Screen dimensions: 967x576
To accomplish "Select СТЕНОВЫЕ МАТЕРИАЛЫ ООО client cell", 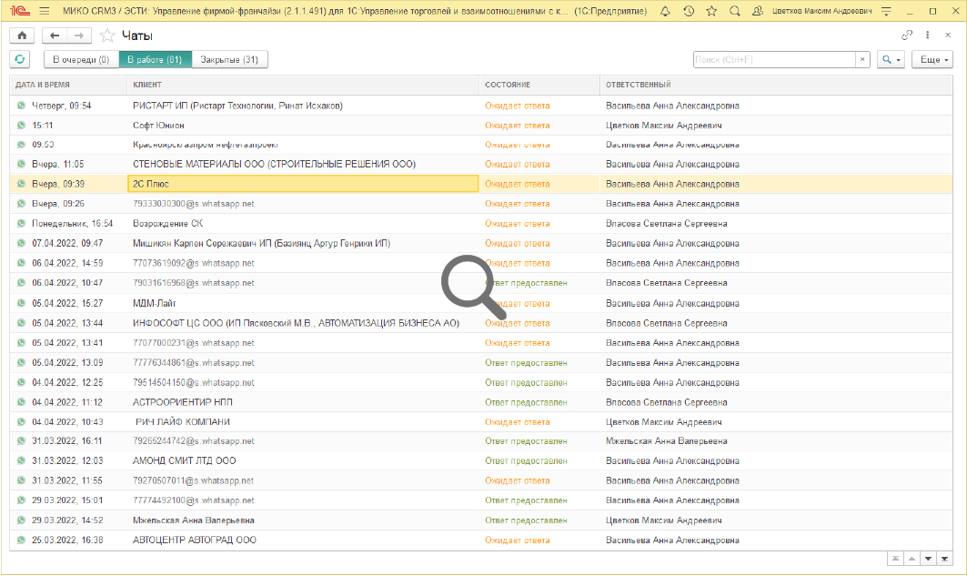I will 303,164.
